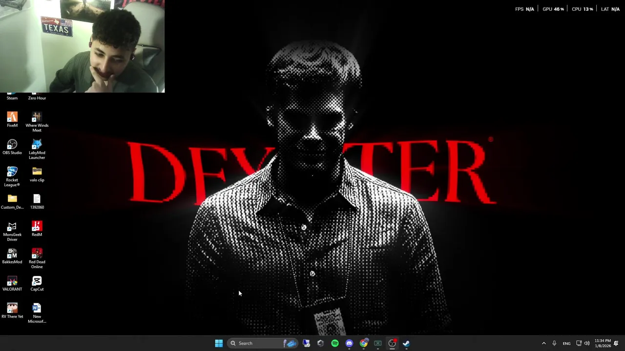This screenshot has width=625, height=351.
Task: Expand the hidden system tray icons
Action: click(x=543, y=343)
